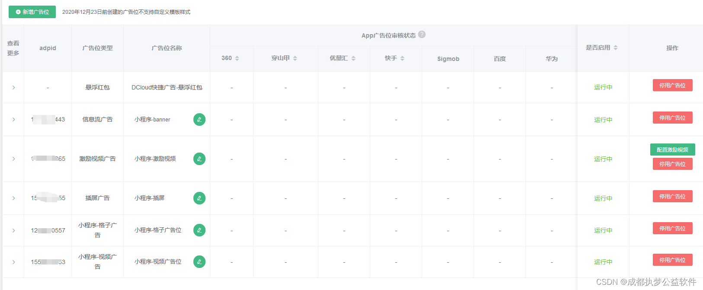Expand the 信息流广告 row details
This screenshot has width=703, height=290.
click(14, 119)
